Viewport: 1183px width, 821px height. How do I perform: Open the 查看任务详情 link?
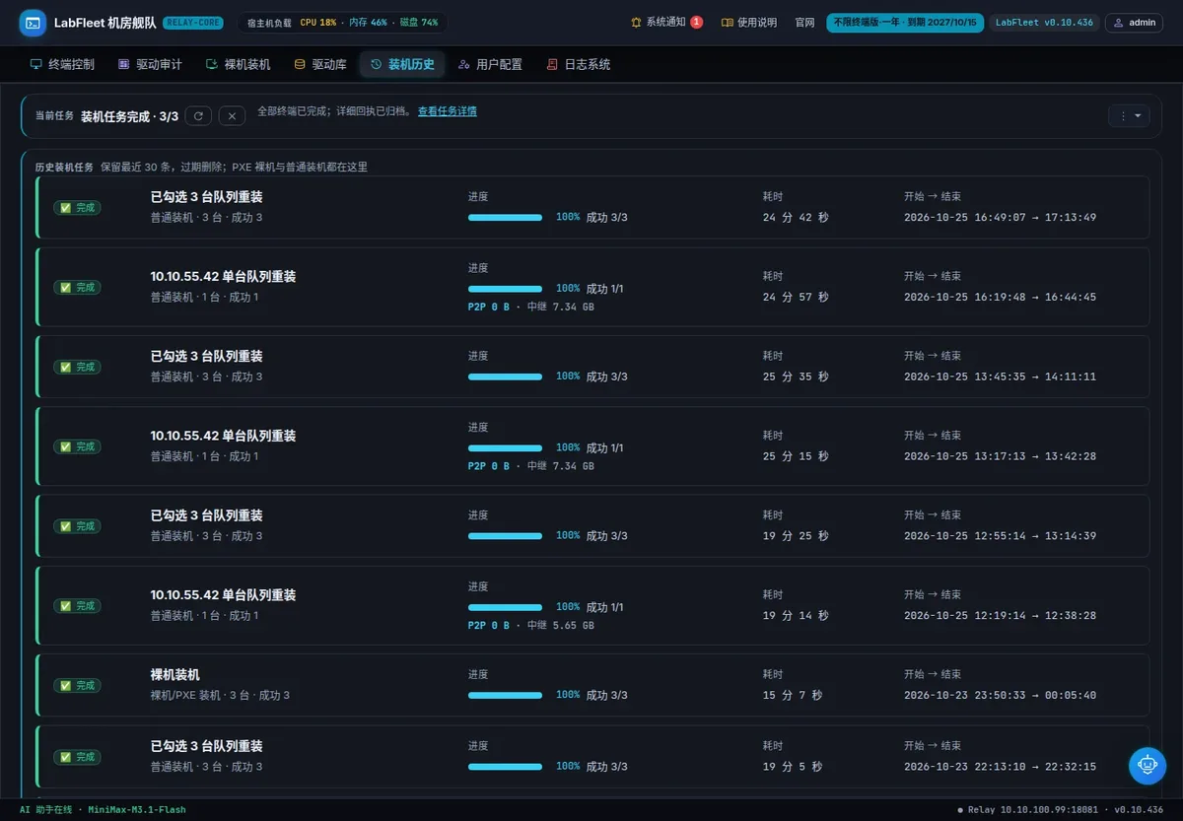coord(447,111)
